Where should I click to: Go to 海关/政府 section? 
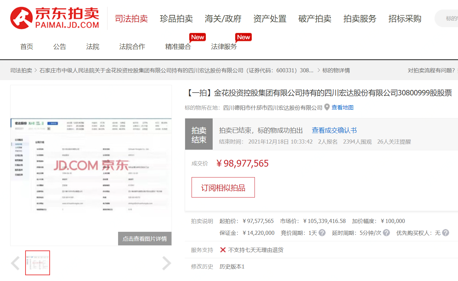coord(223,19)
